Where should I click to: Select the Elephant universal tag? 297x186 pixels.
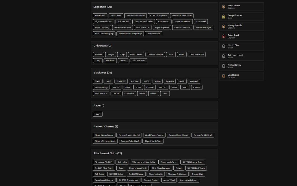110,61
